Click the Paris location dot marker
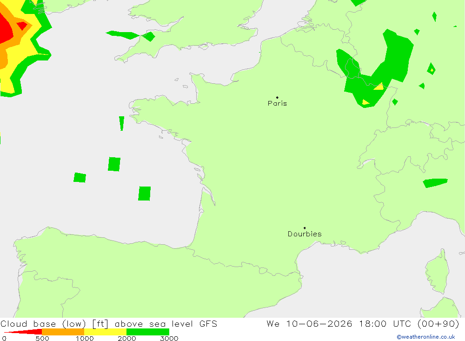The width and height of the screenshot is (465, 341). (x=277, y=97)
